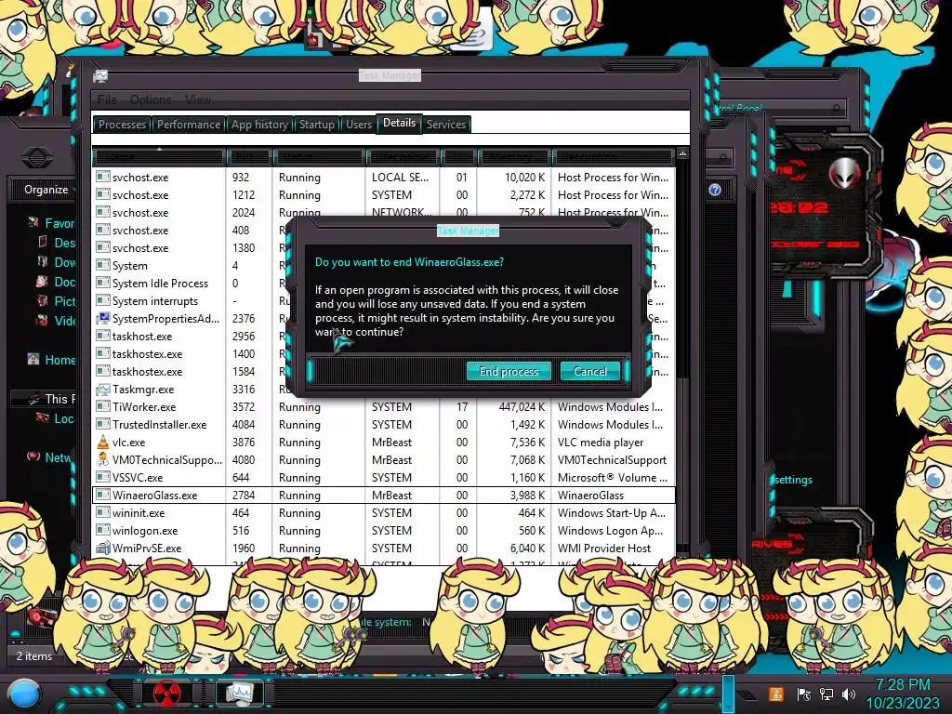The image size is (952, 714).
Task: Open the View menu in Task Manager
Action: [197, 99]
